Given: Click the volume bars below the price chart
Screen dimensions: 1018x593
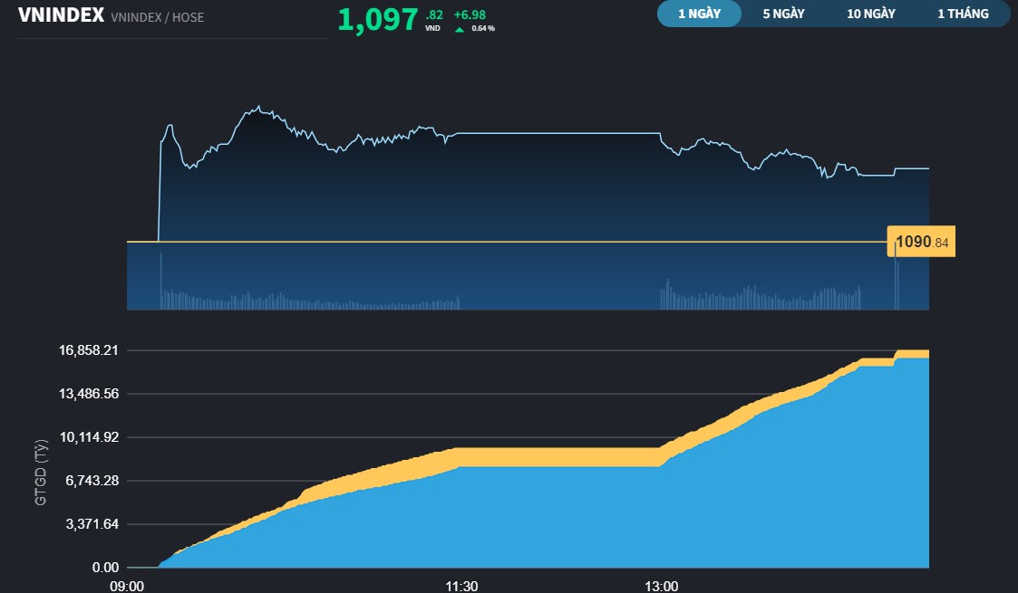Looking at the screenshot, I should click(x=272, y=294).
